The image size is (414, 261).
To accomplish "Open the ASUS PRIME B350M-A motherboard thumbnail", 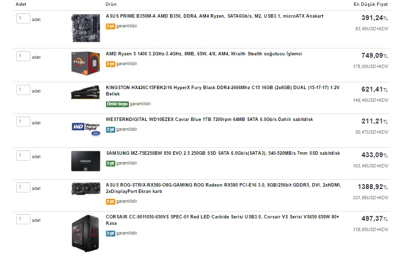I will (x=86, y=28).
